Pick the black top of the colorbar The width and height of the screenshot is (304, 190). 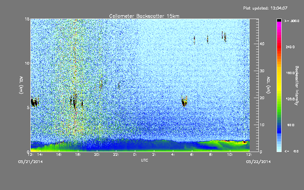pos(279,20)
